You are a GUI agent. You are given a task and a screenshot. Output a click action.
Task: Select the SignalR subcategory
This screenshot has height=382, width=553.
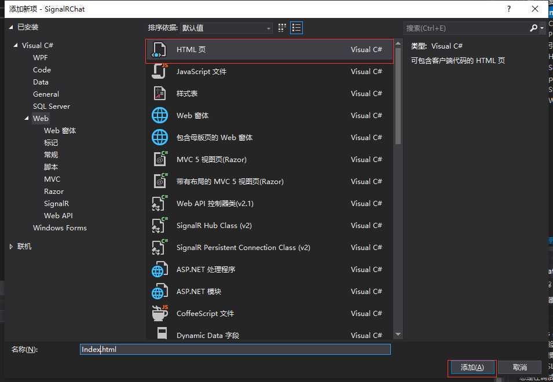click(56, 204)
